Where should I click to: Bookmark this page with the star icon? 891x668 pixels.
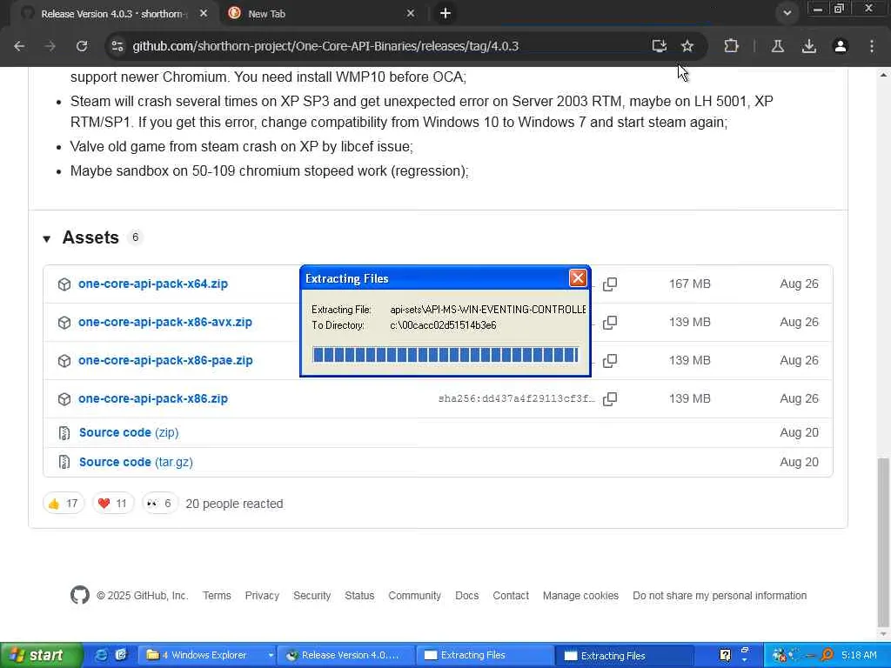click(687, 46)
